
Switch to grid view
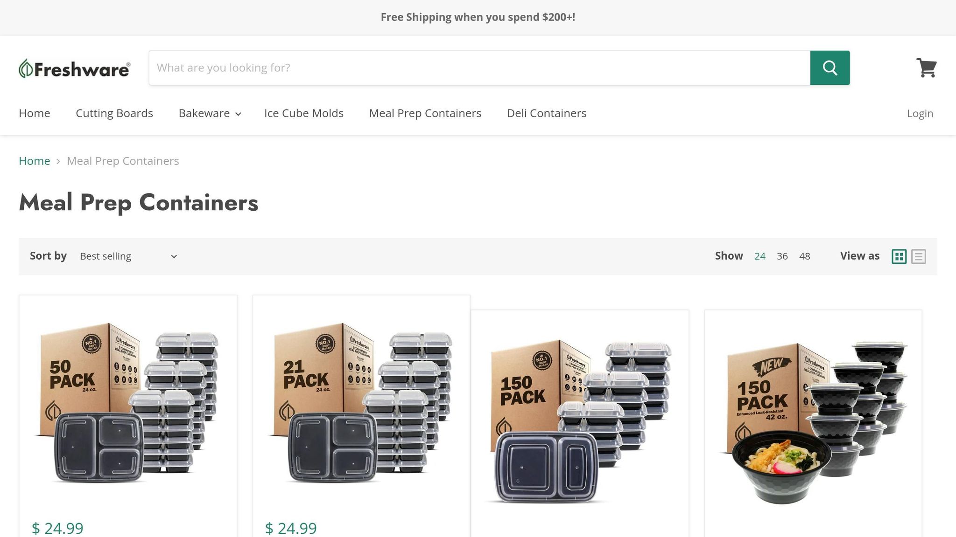click(899, 256)
